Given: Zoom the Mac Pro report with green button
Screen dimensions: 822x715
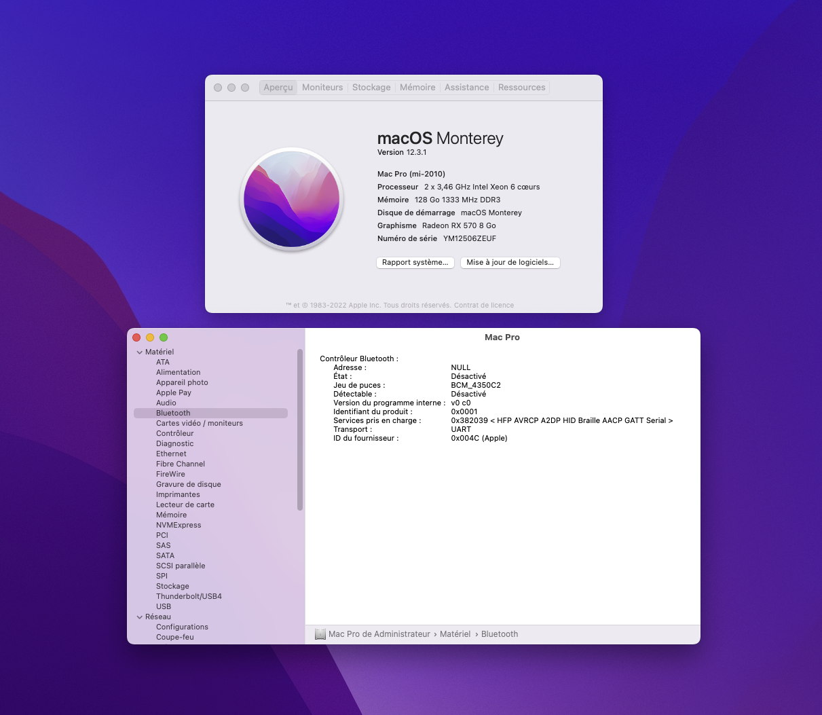Looking at the screenshot, I should pyautogui.click(x=164, y=337).
